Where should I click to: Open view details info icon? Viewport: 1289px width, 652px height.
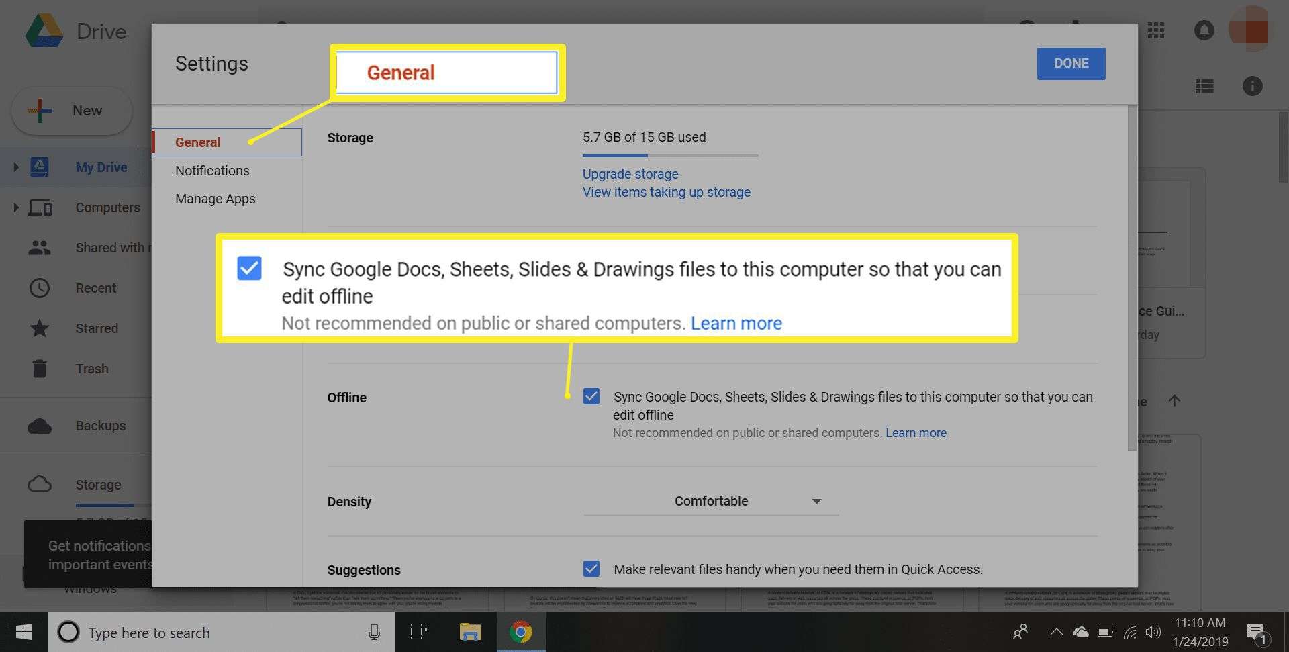pos(1252,86)
